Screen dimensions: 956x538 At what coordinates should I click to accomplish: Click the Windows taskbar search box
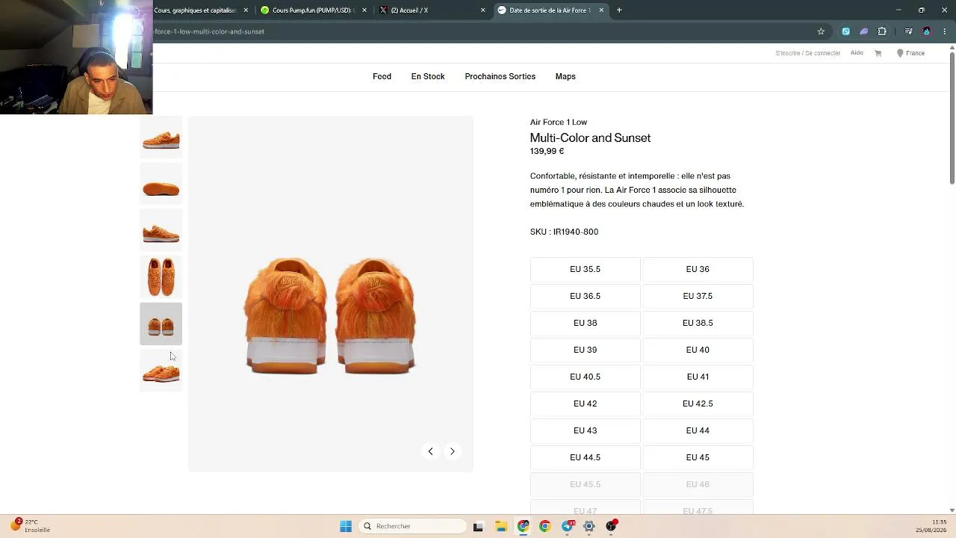412,526
